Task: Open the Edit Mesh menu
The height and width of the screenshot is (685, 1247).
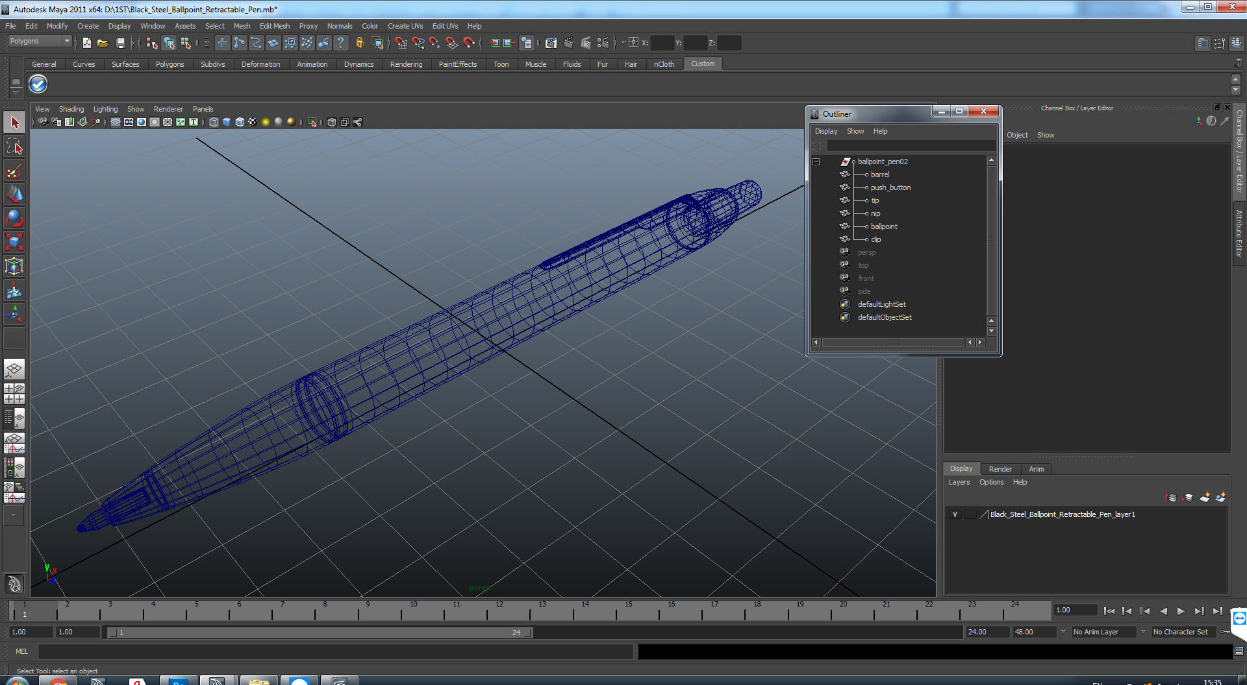Action: (275, 26)
